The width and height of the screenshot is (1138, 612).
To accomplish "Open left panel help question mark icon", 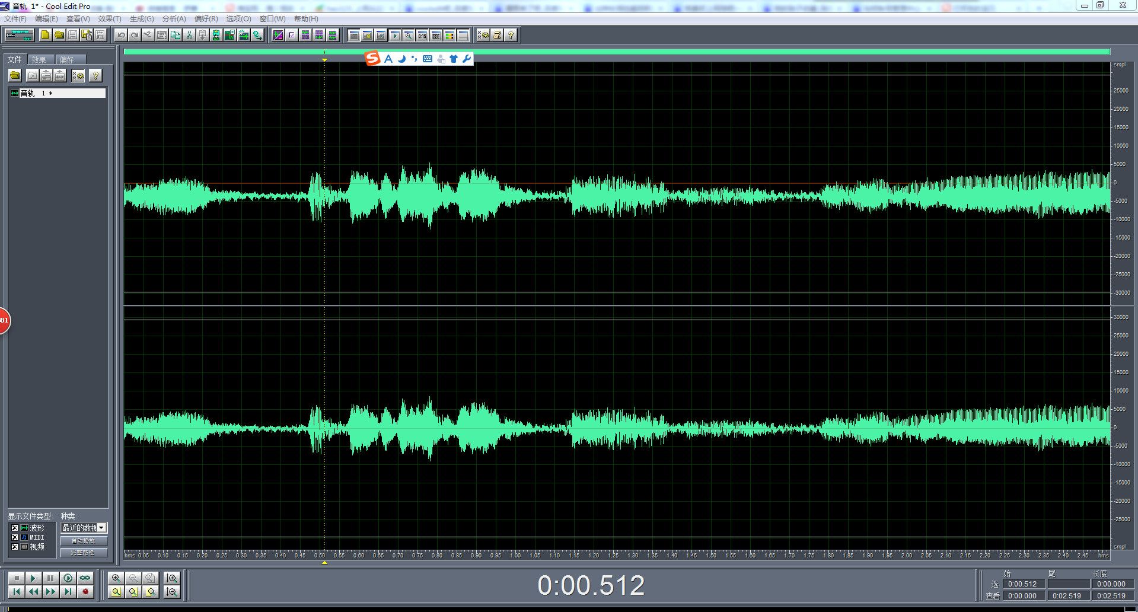I will 95,75.
